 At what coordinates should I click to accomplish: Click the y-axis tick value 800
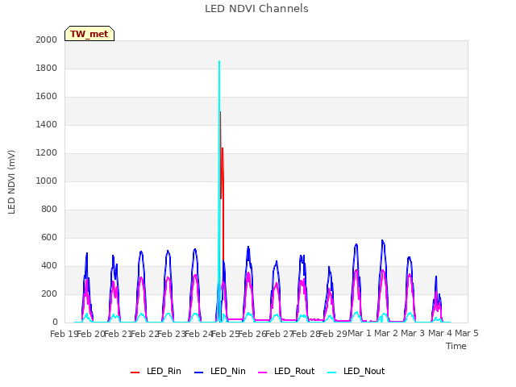49,210
